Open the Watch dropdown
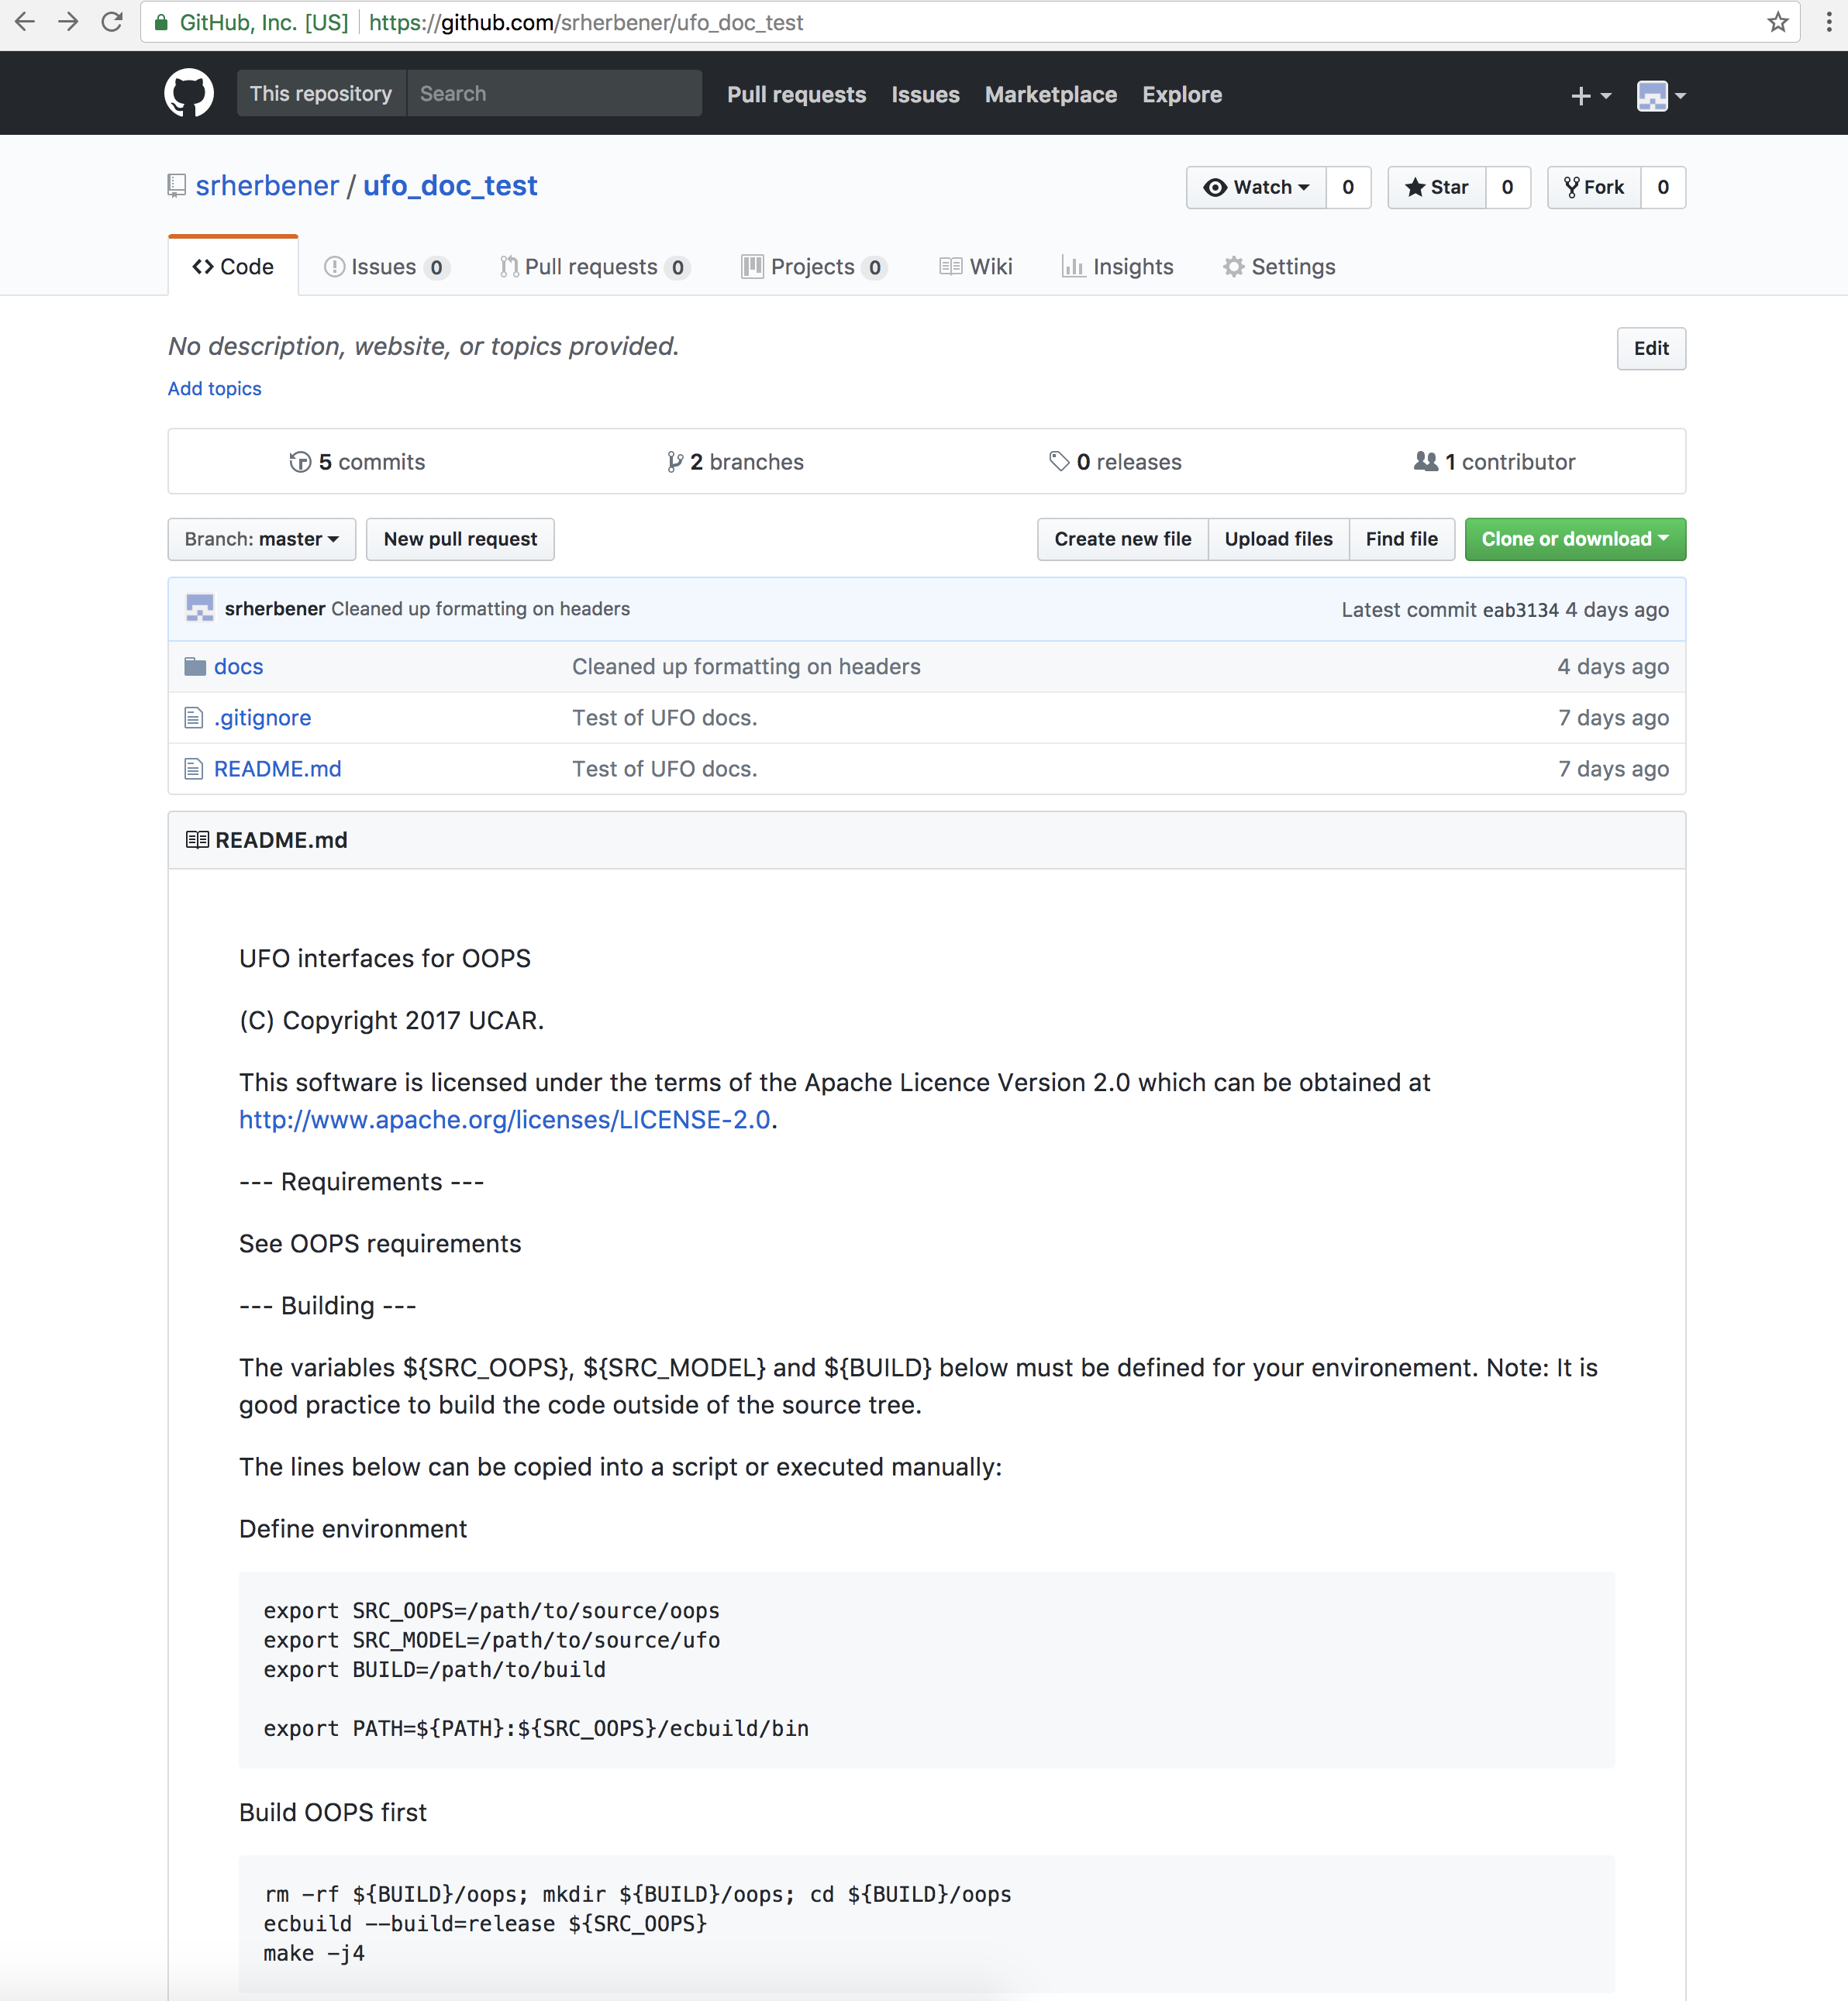This screenshot has height=2001, width=1848. click(x=1256, y=187)
